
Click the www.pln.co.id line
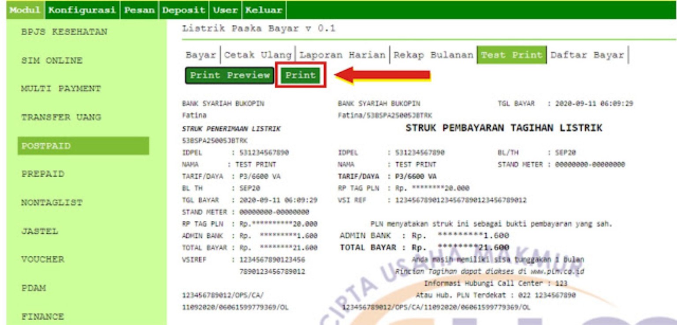coord(490,271)
